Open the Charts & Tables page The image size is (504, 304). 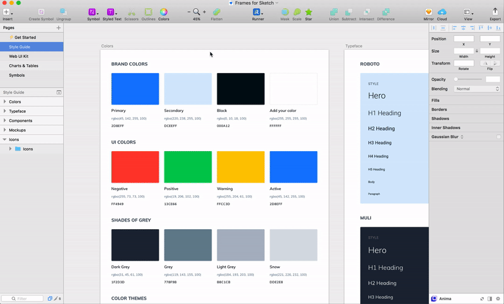click(23, 66)
